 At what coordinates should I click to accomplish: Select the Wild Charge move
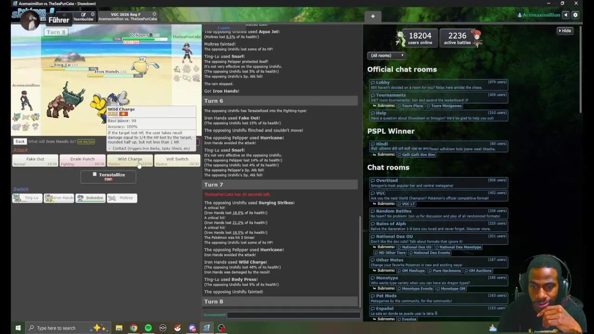(130, 161)
